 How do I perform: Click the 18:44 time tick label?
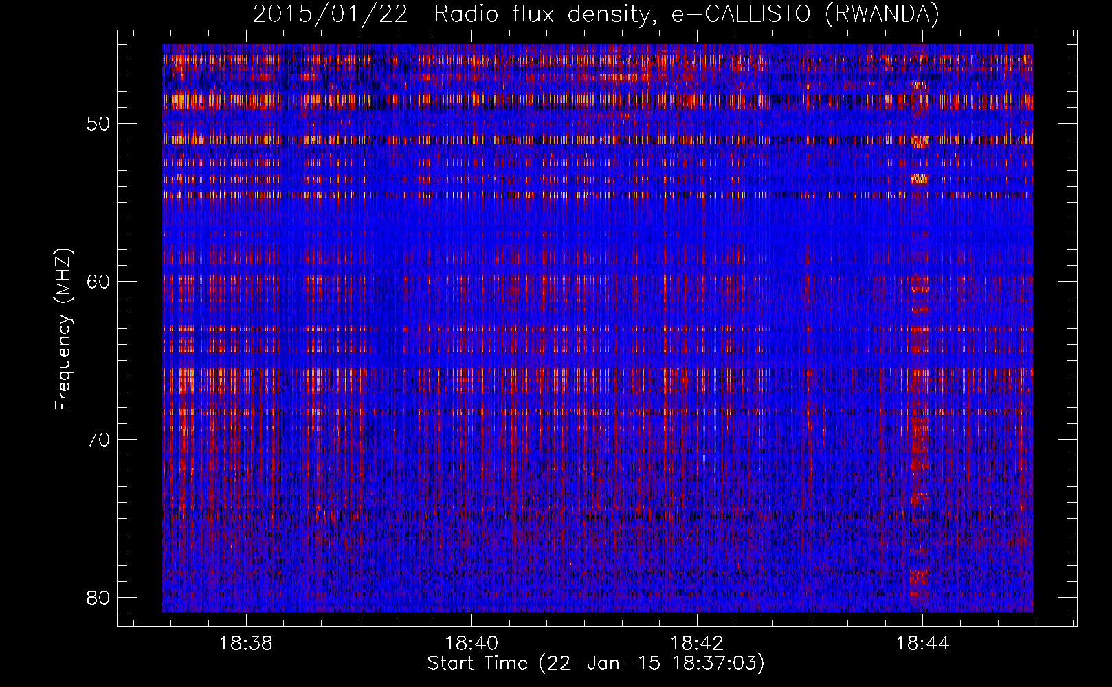[x=922, y=643]
